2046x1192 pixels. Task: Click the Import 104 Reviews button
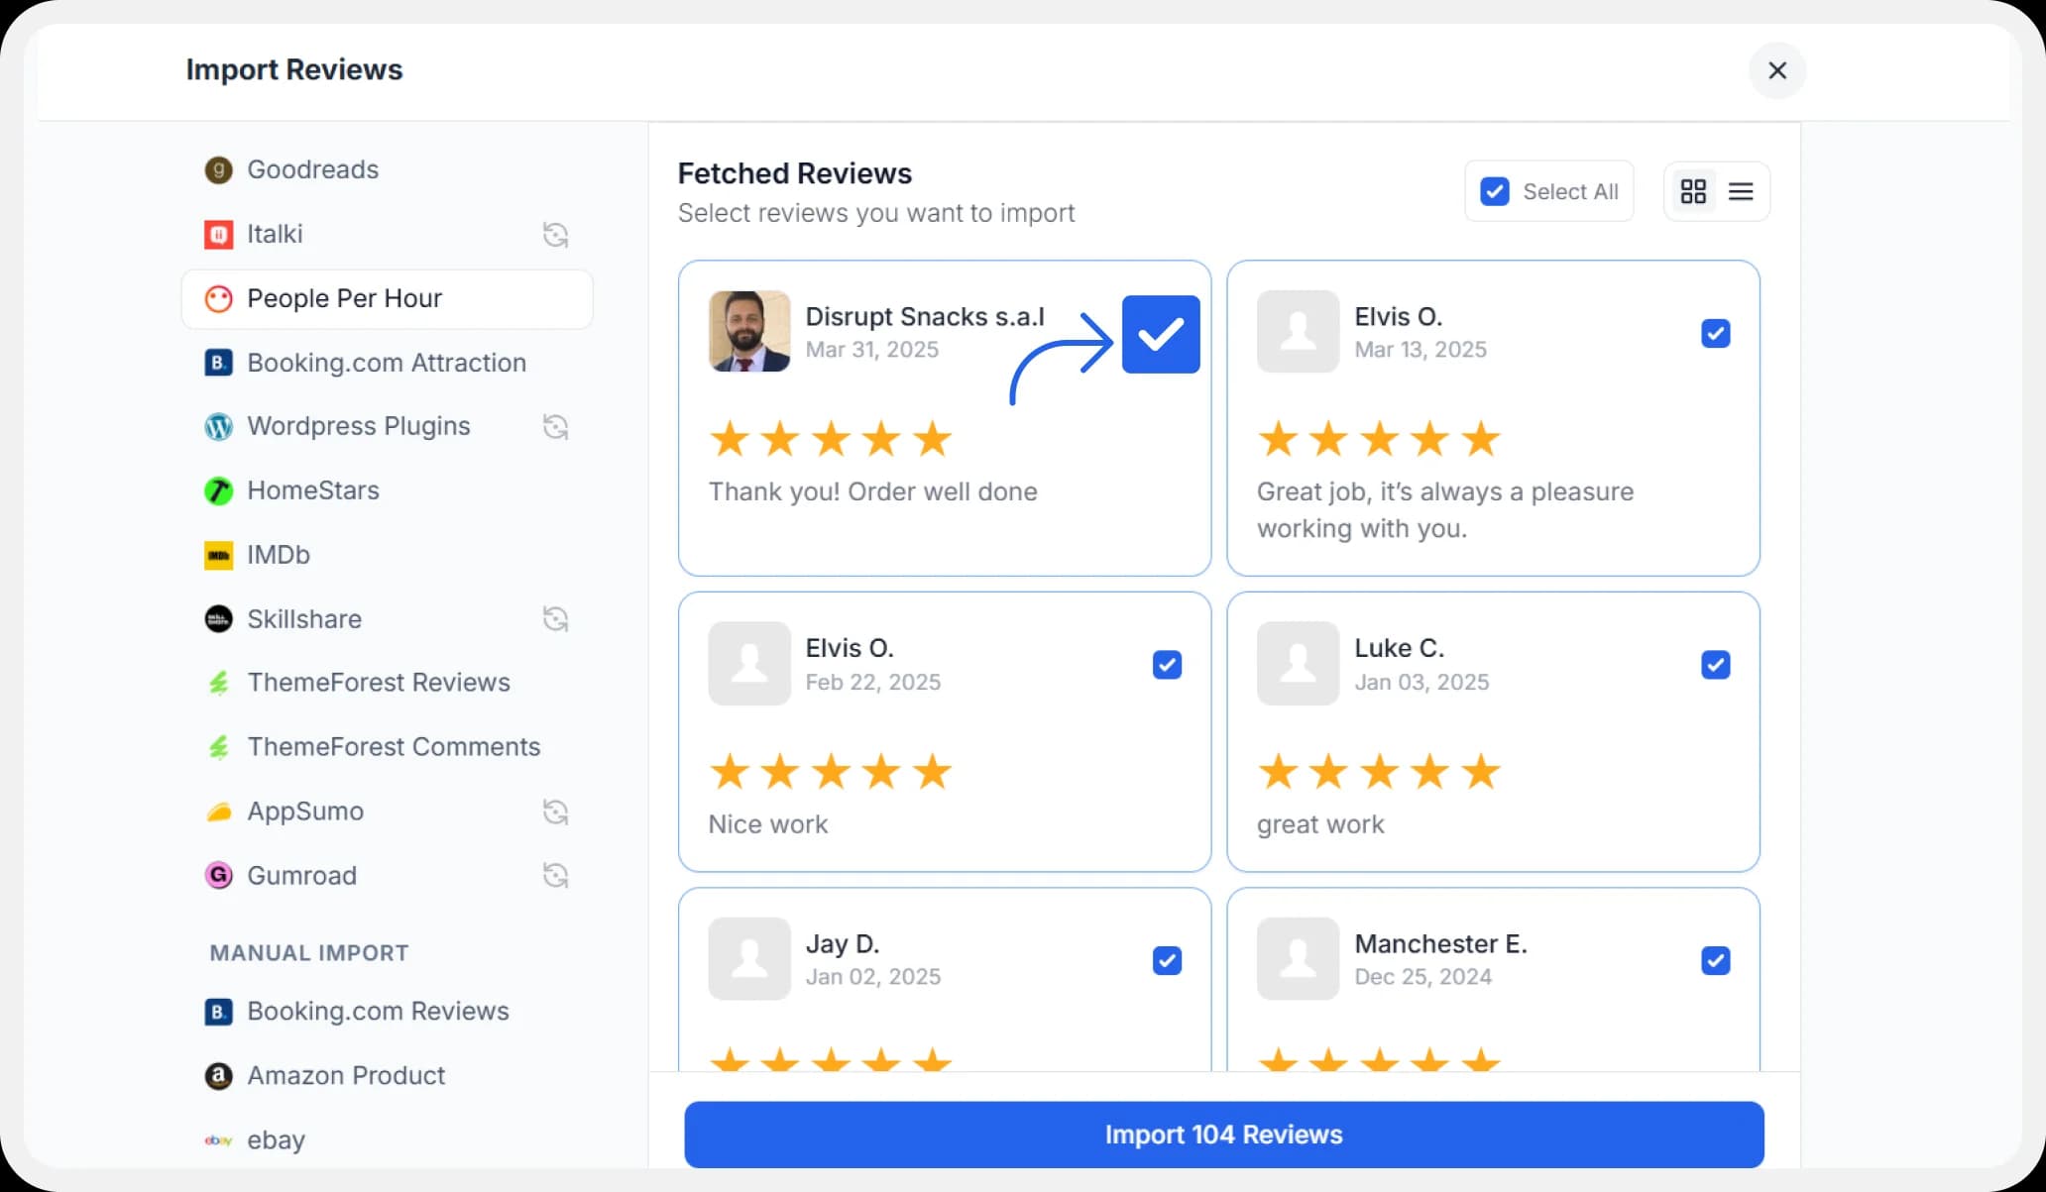click(x=1223, y=1134)
